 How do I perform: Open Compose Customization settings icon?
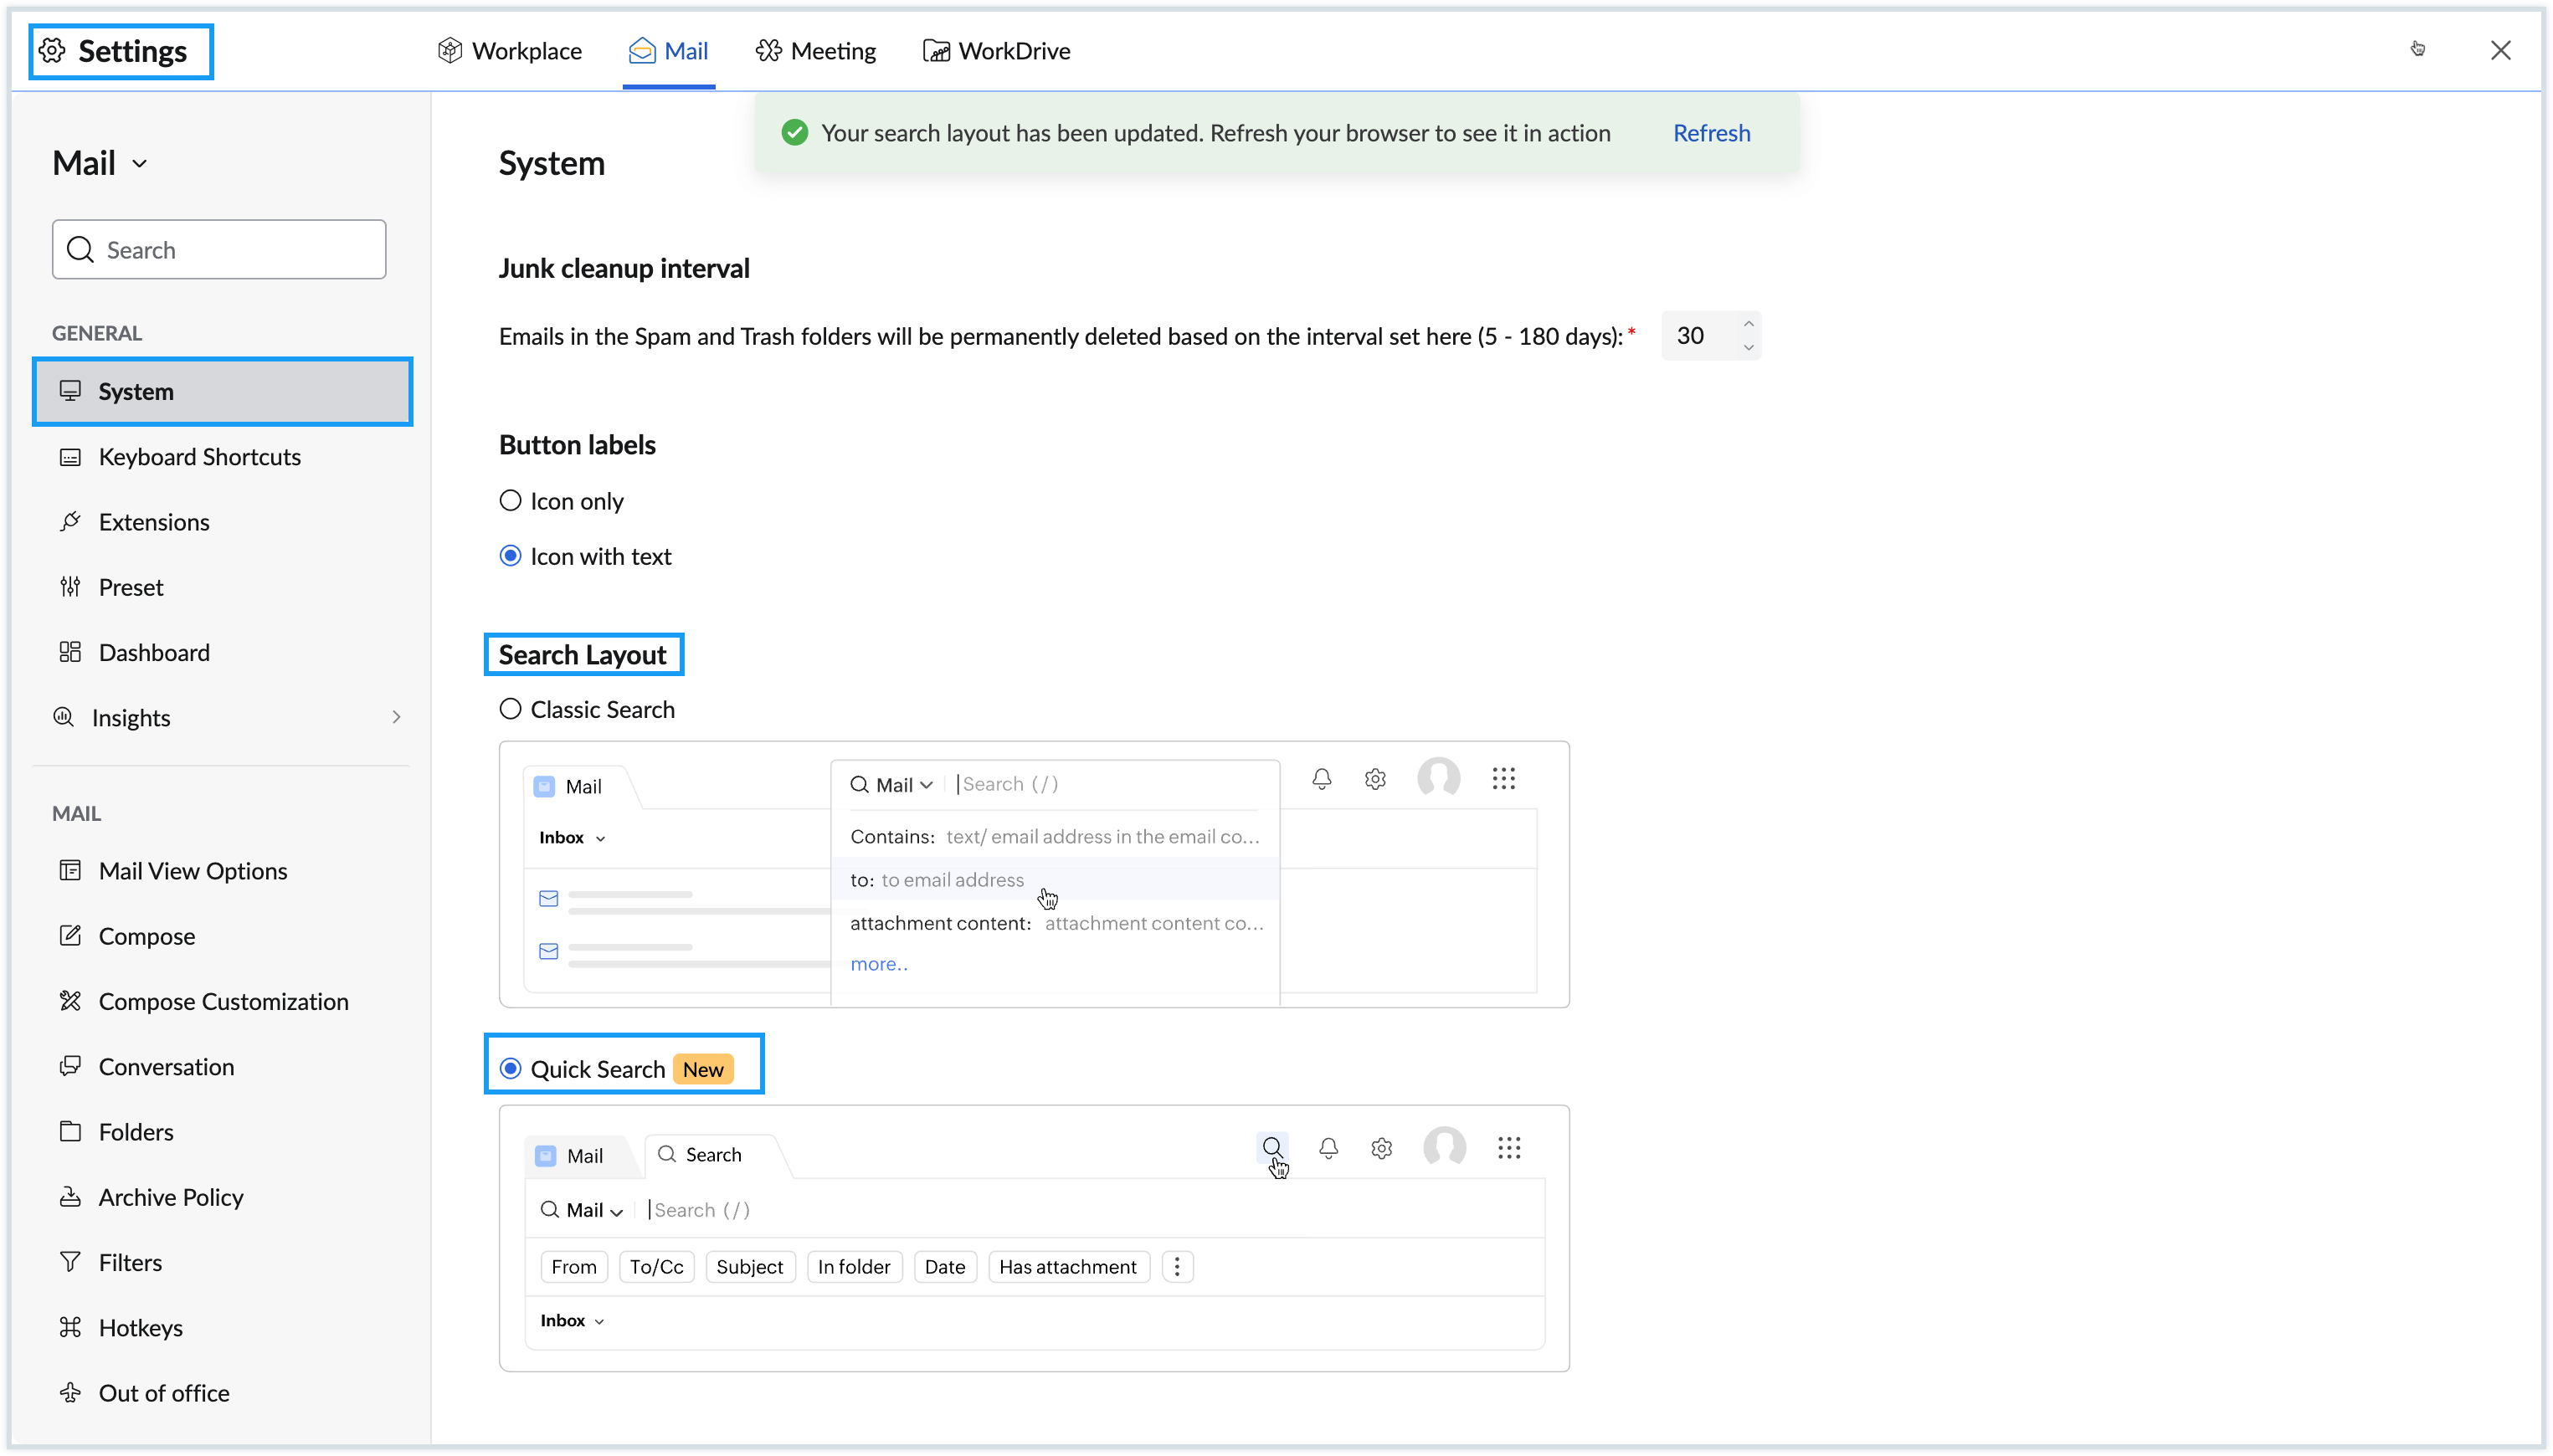coord(70,1001)
